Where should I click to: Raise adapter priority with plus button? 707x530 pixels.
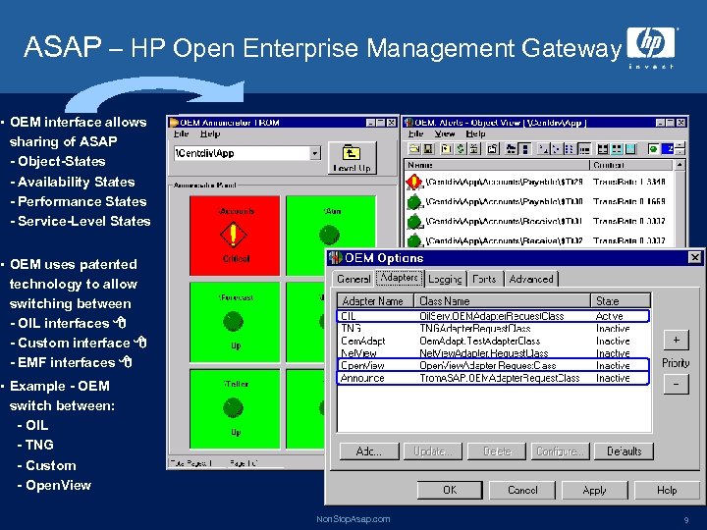pos(677,341)
